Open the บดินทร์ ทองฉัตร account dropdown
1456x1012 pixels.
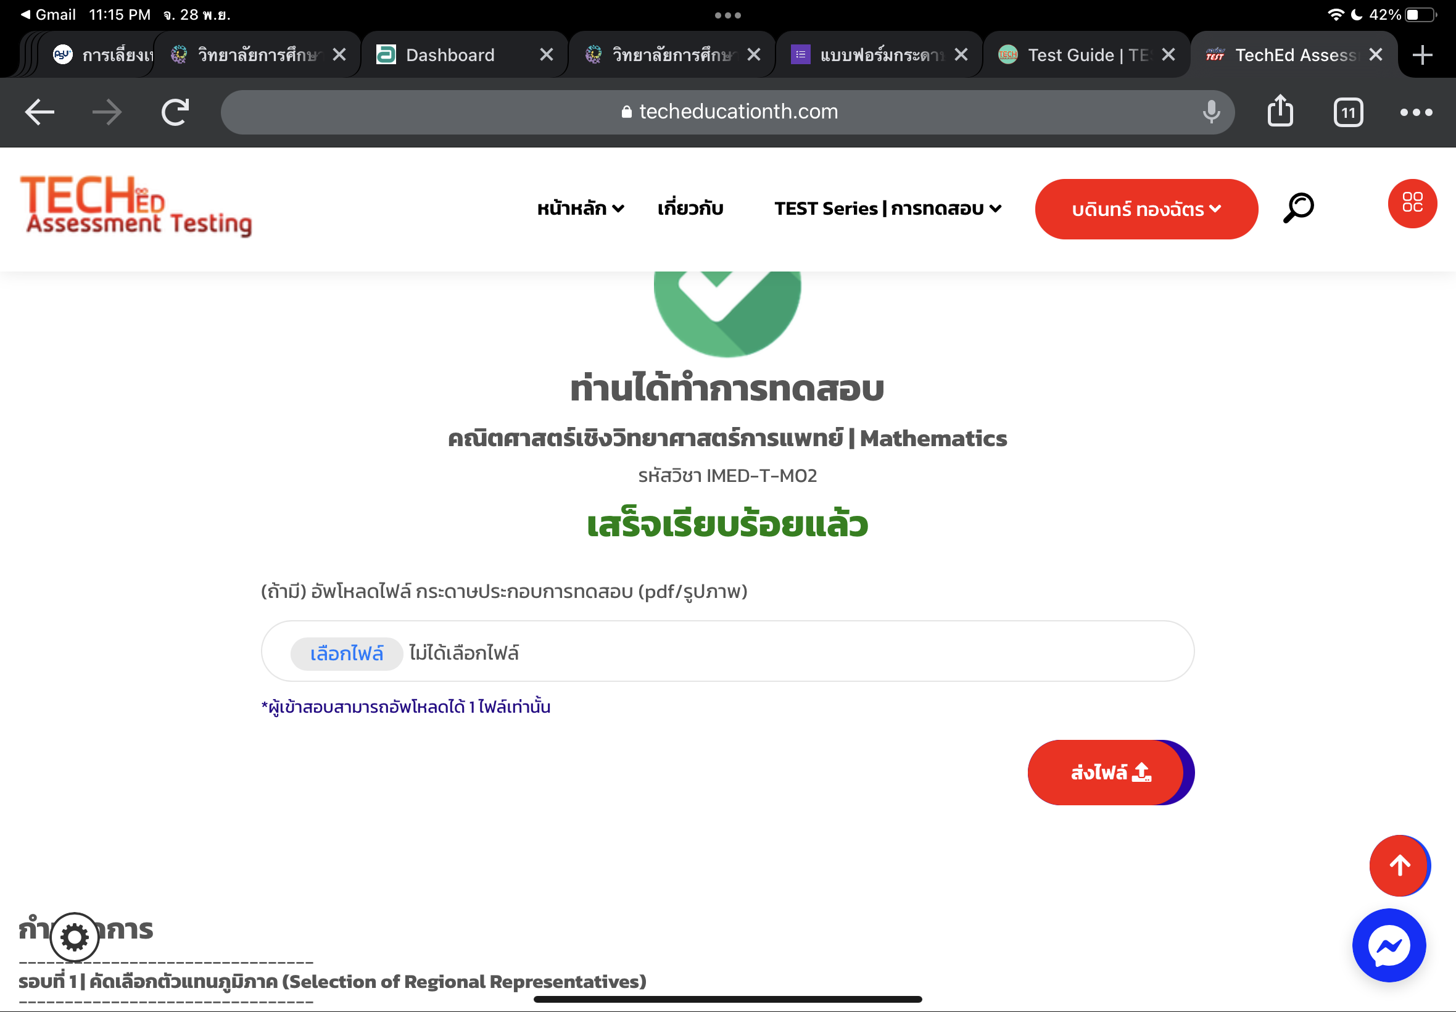pos(1146,209)
